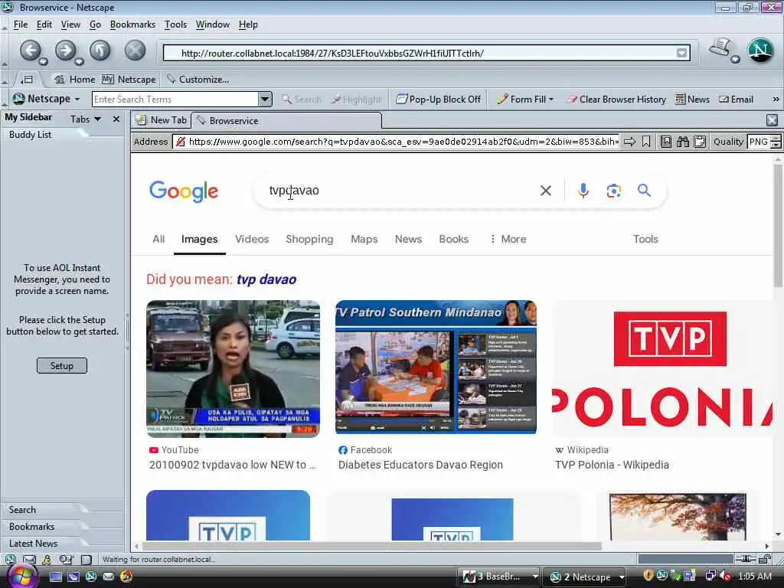Open Google Tools filter link
Screen dimensions: 784x588
(x=645, y=239)
